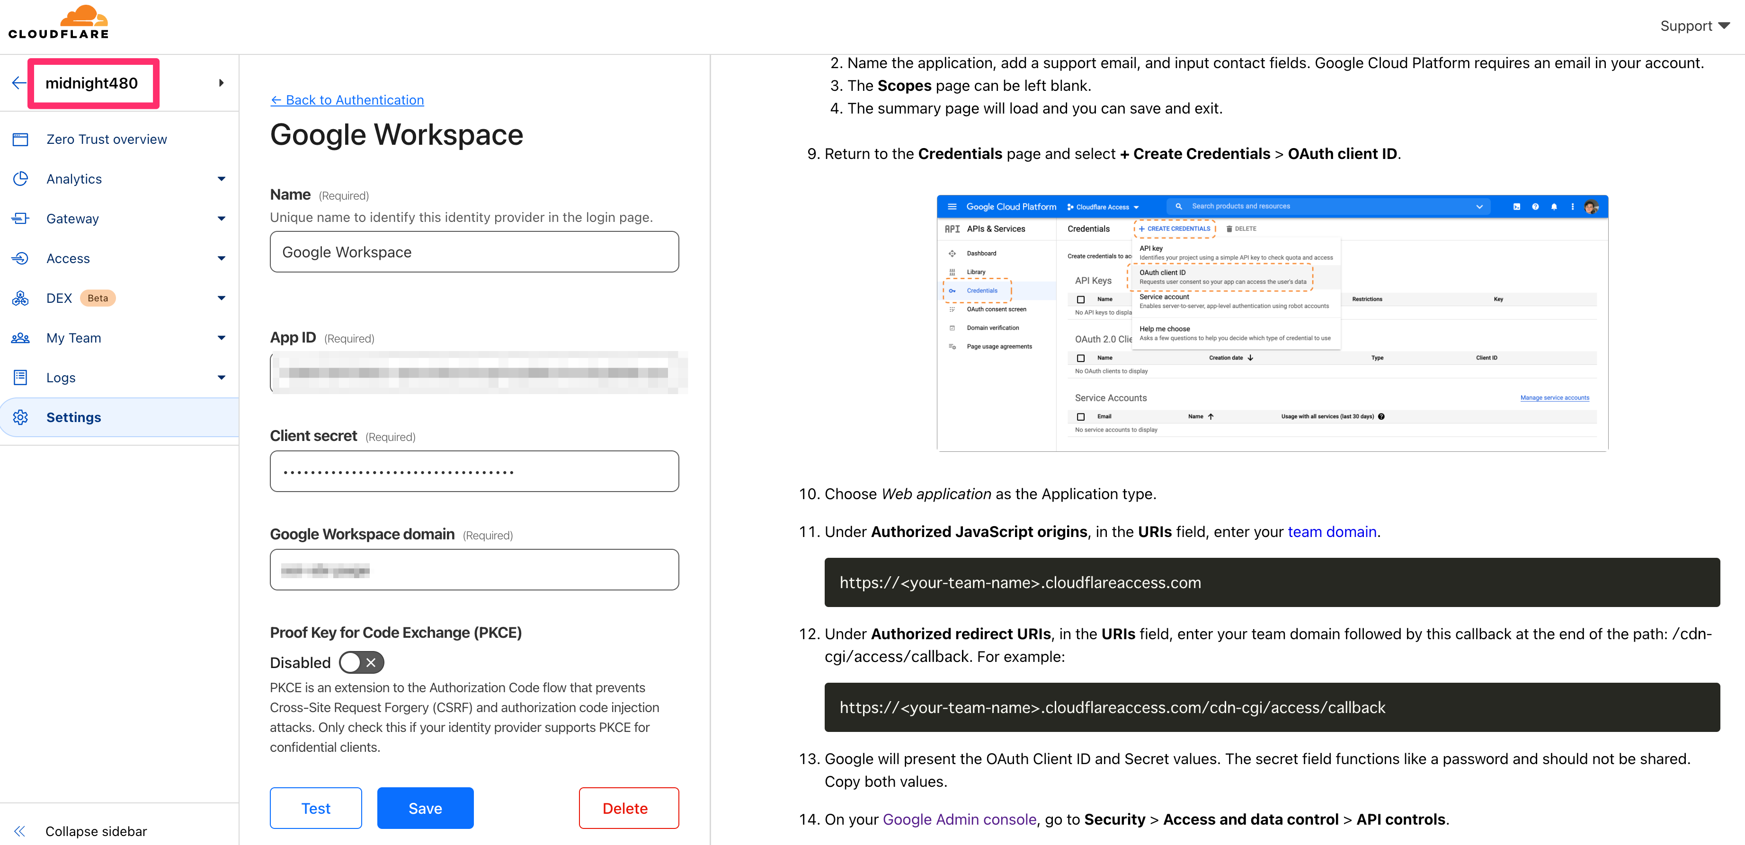Click the Cloudflare logo
The width and height of the screenshot is (1745, 845).
pyautogui.click(x=58, y=22)
